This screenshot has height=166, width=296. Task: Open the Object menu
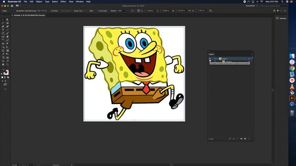(39, 1)
